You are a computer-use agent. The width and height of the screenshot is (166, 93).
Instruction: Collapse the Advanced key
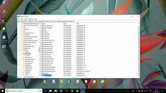(x=22, y=54)
